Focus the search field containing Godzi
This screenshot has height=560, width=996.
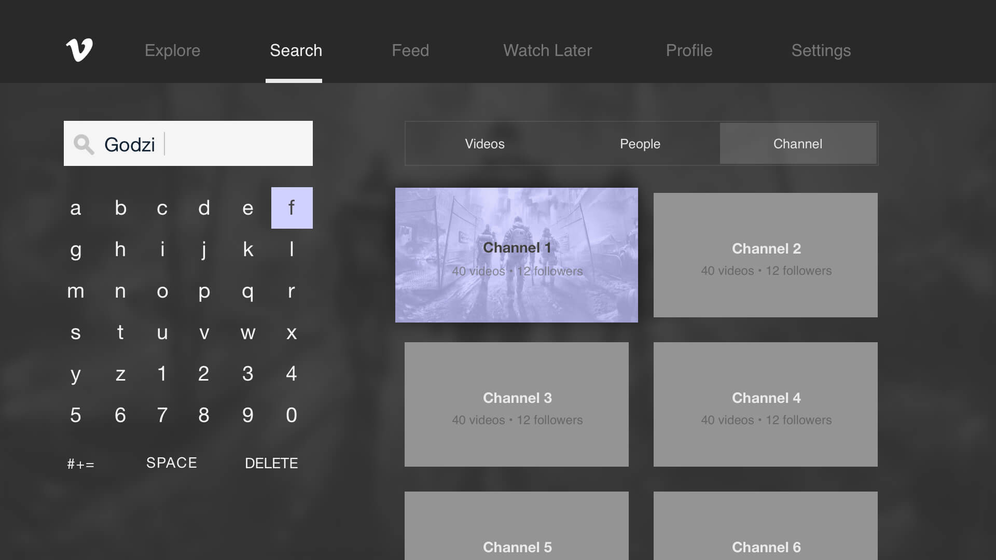point(188,144)
